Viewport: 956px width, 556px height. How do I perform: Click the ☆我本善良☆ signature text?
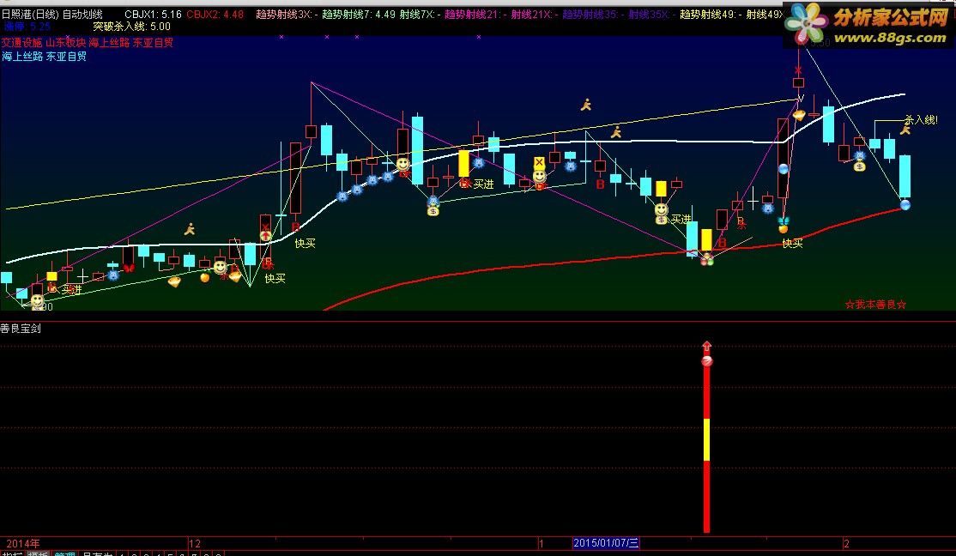875,305
